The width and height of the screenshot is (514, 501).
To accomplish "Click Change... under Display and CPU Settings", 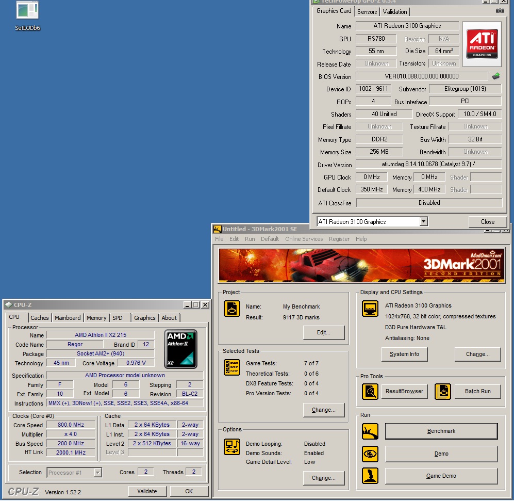I will coord(477,354).
